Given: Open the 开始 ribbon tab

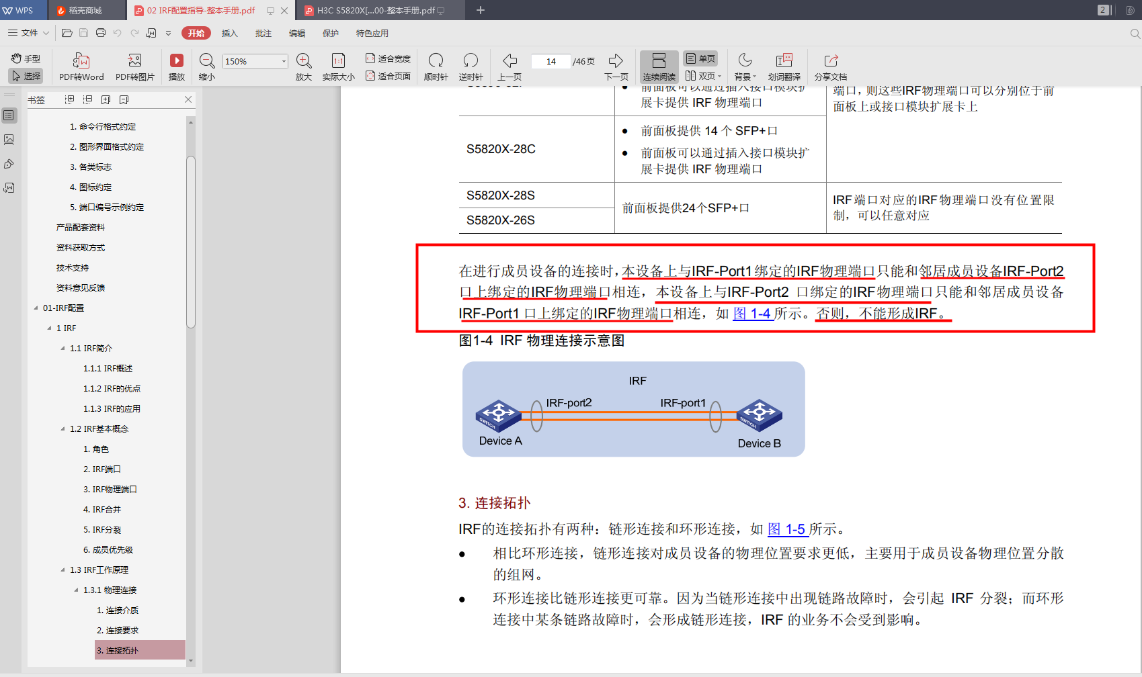Looking at the screenshot, I should [196, 33].
